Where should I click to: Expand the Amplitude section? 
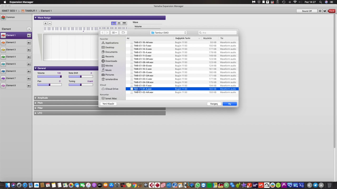(x=36, y=98)
